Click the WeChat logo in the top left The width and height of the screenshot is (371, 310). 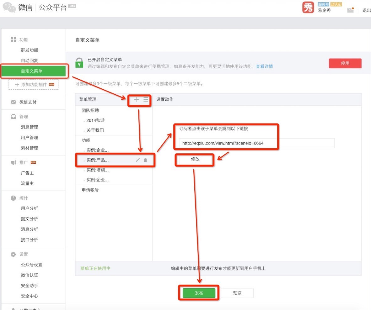[9, 7]
